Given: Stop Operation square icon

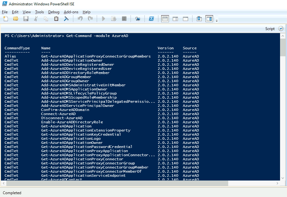Looking at the screenshot, I should click(x=124, y=19).
